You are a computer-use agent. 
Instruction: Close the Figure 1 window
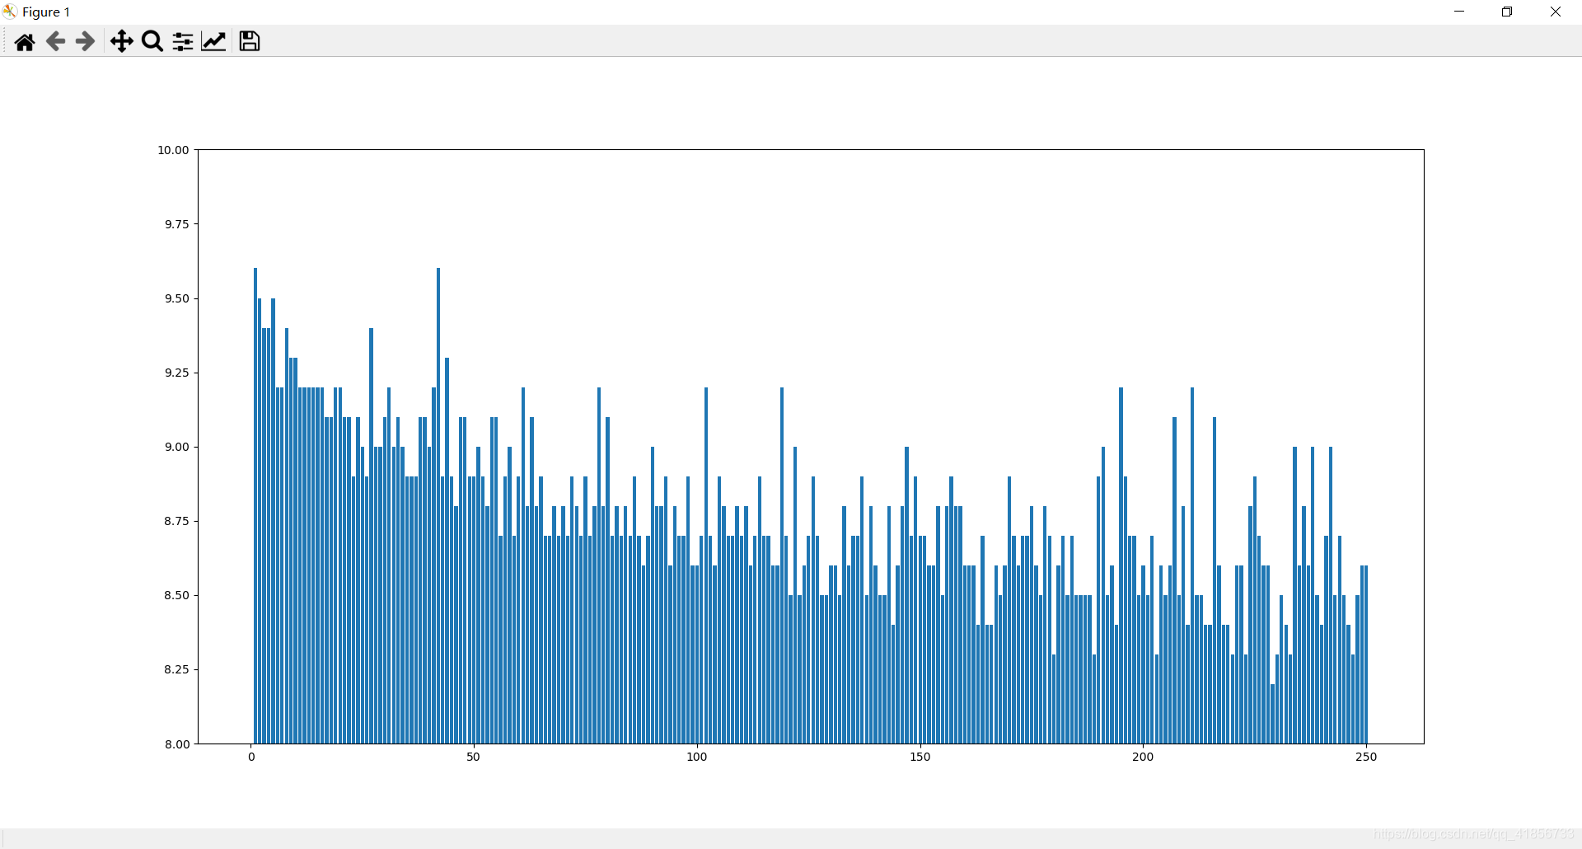coord(1556,12)
